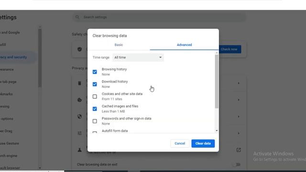Open the Time range dropdown

[x=138, y=57]
